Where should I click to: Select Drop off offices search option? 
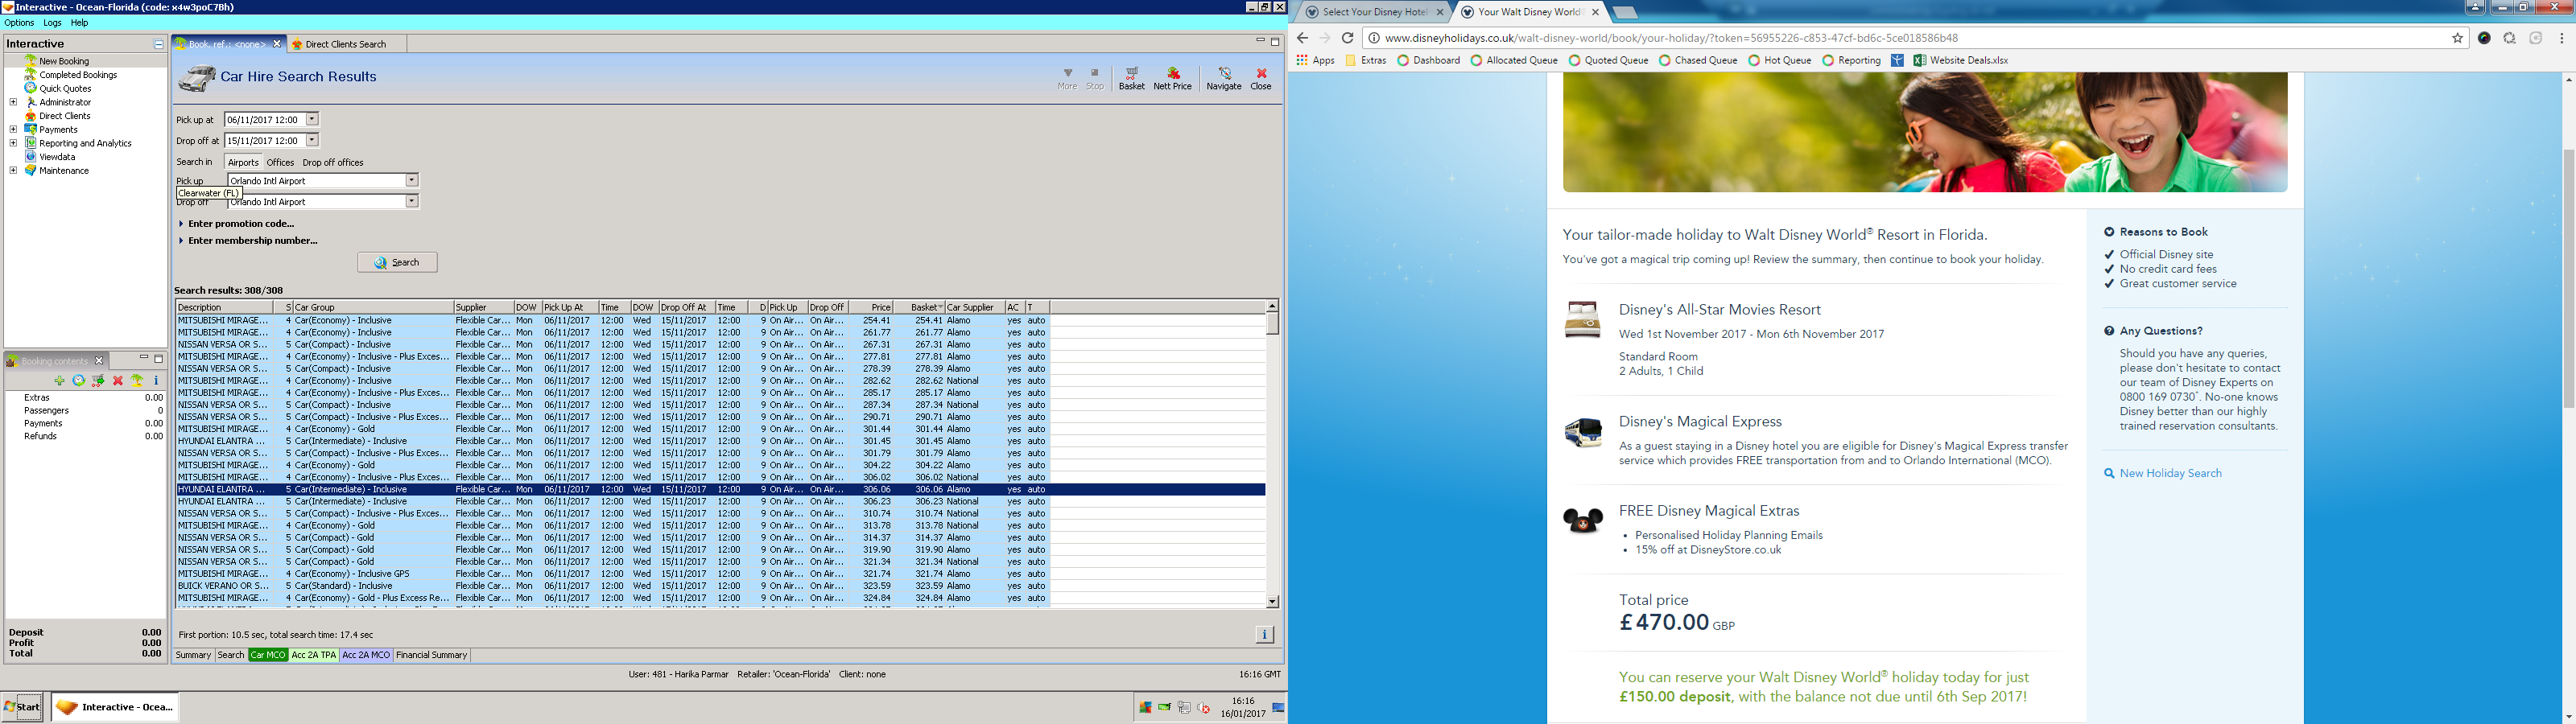point(333,162)
